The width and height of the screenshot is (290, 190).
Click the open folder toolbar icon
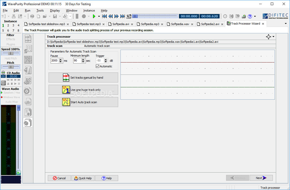[x=45, y=16]
